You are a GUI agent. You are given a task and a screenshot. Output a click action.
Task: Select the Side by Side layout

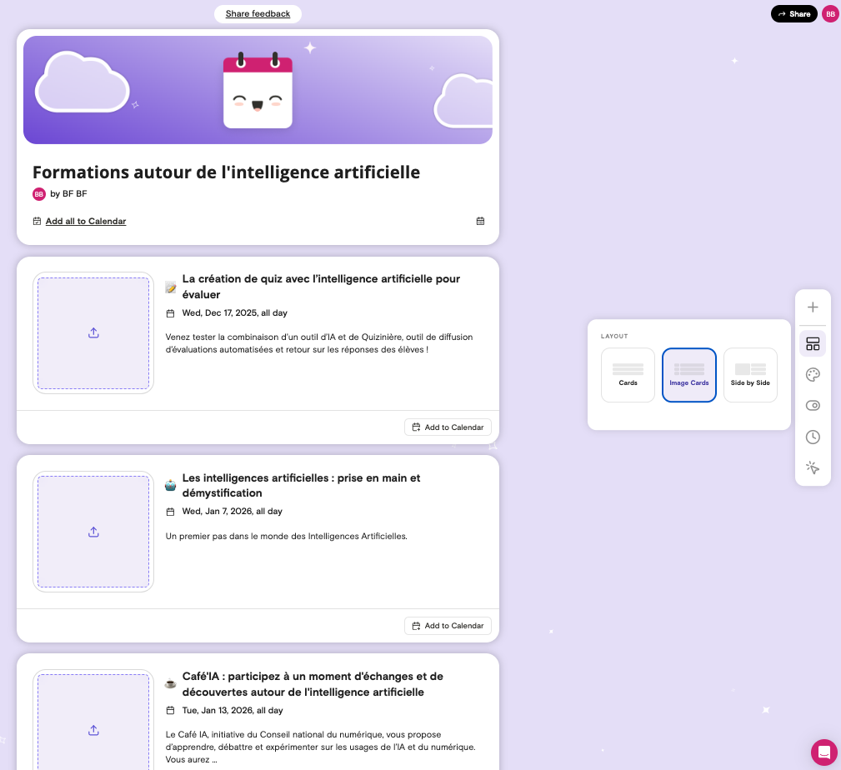coord(750,375)
